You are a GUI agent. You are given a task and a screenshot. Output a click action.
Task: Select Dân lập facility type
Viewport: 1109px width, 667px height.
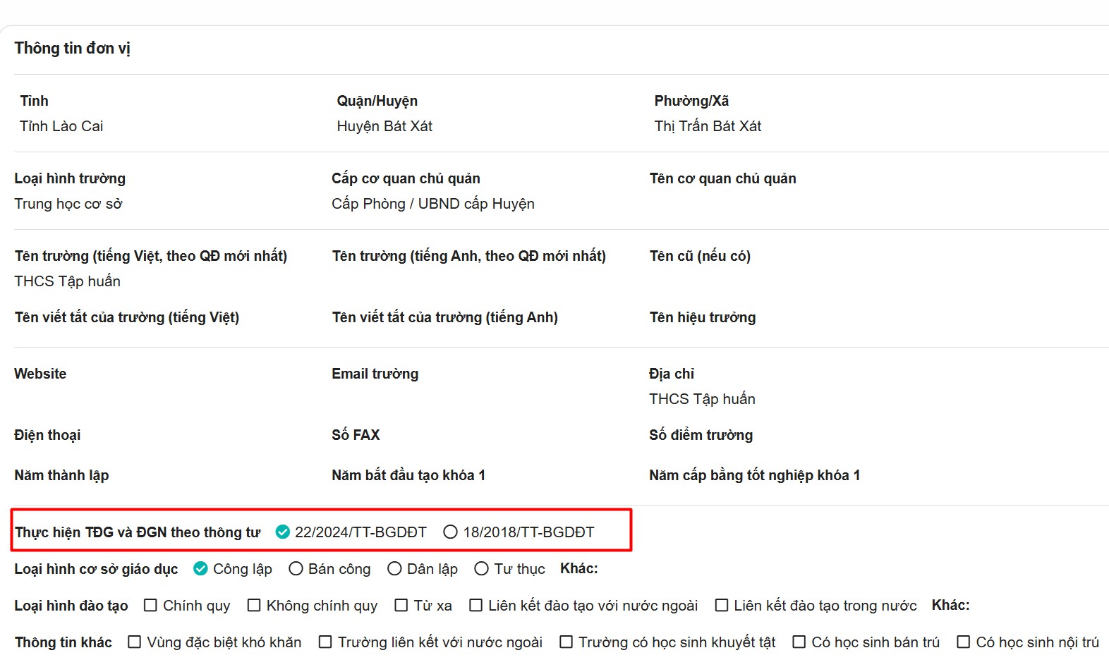(x=394, y=569)
